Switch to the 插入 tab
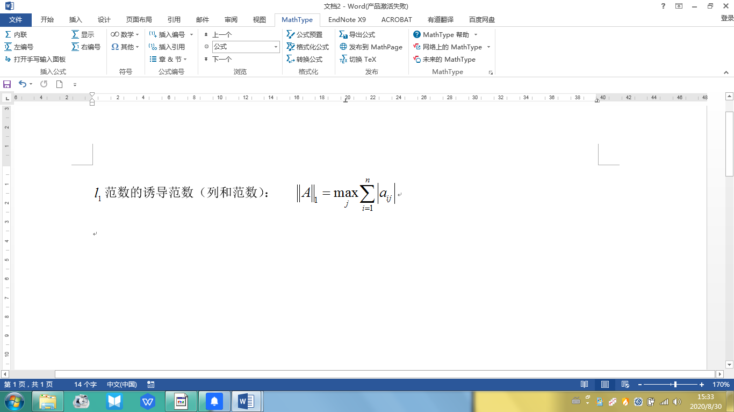The width and height of the screenshot is (734, 412). [76, 20]
